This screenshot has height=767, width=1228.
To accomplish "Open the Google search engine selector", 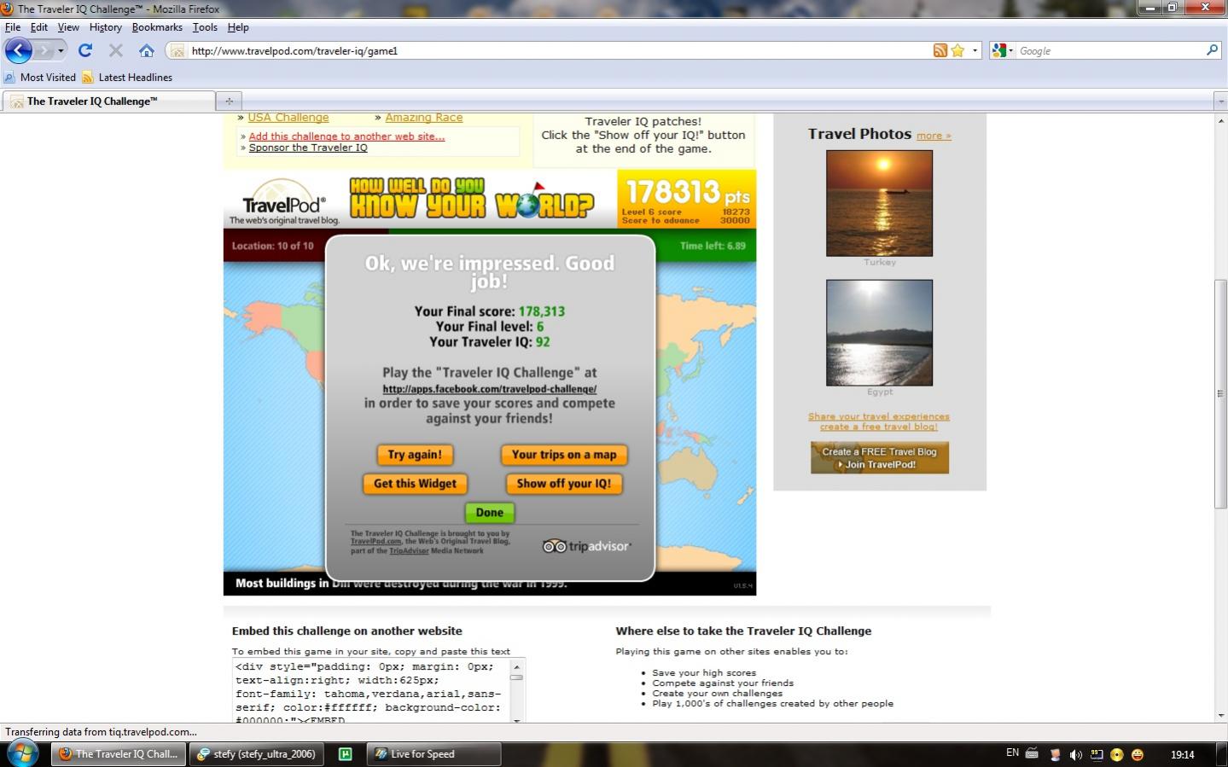I will (1003, 51).
